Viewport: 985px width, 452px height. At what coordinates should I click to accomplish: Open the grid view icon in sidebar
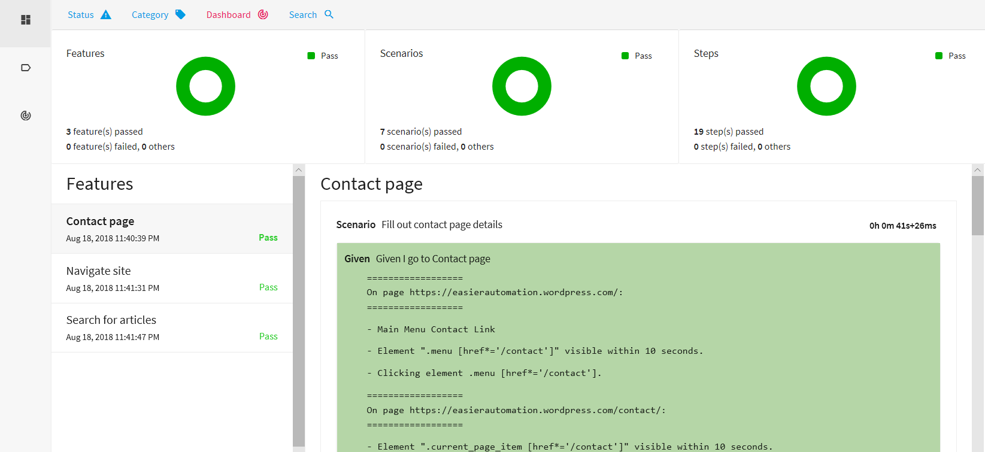[26, 20]
